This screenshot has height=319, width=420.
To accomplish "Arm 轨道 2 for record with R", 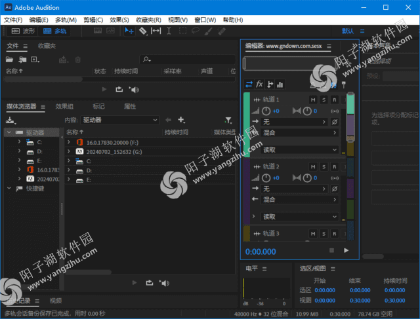I will (x=335, y=167).
